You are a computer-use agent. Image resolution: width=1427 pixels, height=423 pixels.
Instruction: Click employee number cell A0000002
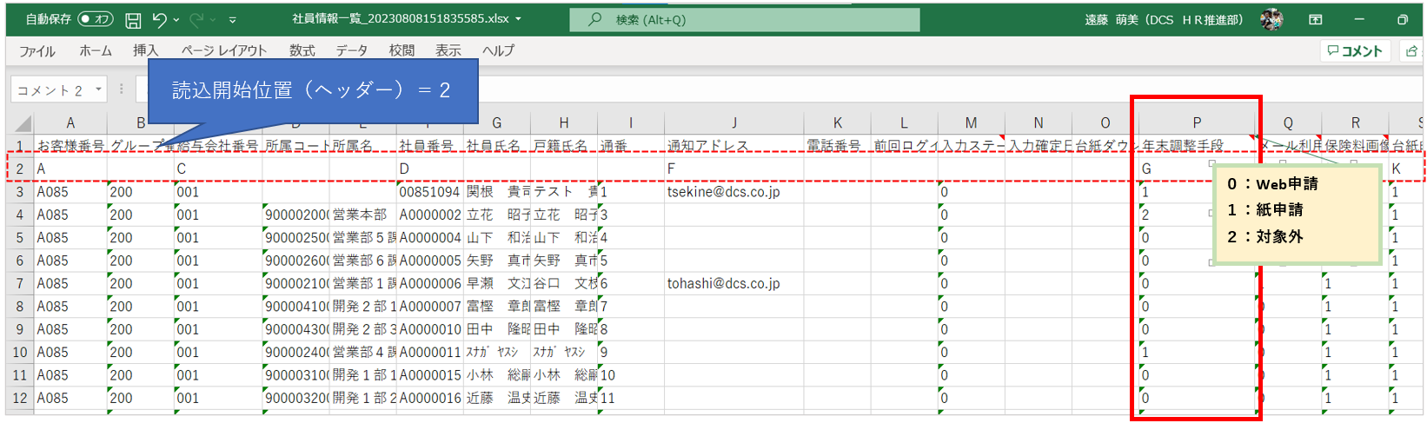pyautogui.click(x=429, y=215)
